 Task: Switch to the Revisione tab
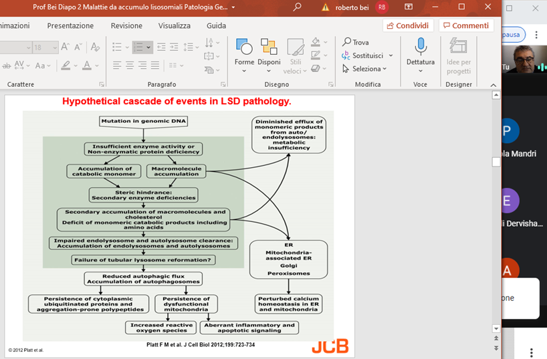(126, 25)
